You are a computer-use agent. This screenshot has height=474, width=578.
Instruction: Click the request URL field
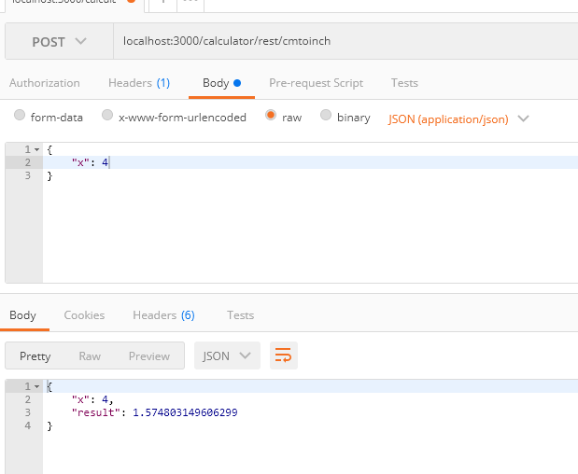[x=345, y=41]
